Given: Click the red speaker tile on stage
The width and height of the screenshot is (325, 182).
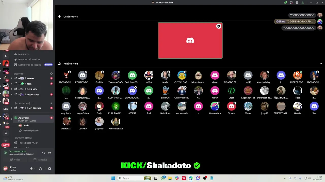Looking at the screenshot, I should [x=190, y=40].
